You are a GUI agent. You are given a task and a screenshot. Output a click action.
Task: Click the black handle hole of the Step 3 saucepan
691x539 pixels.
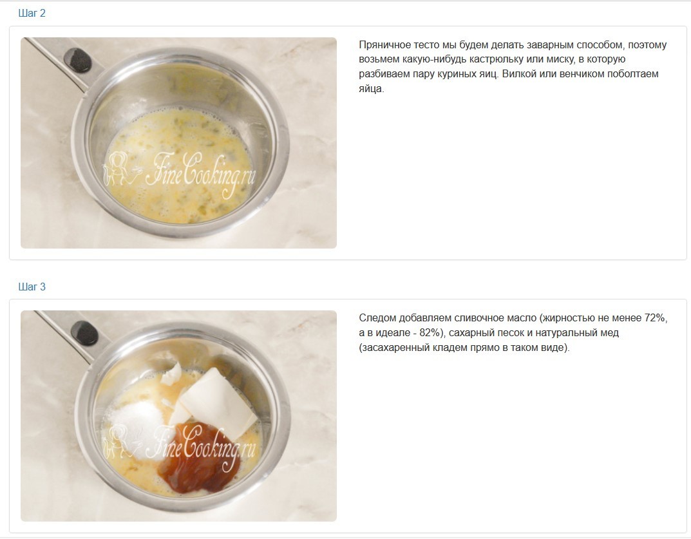pos(84,333)
